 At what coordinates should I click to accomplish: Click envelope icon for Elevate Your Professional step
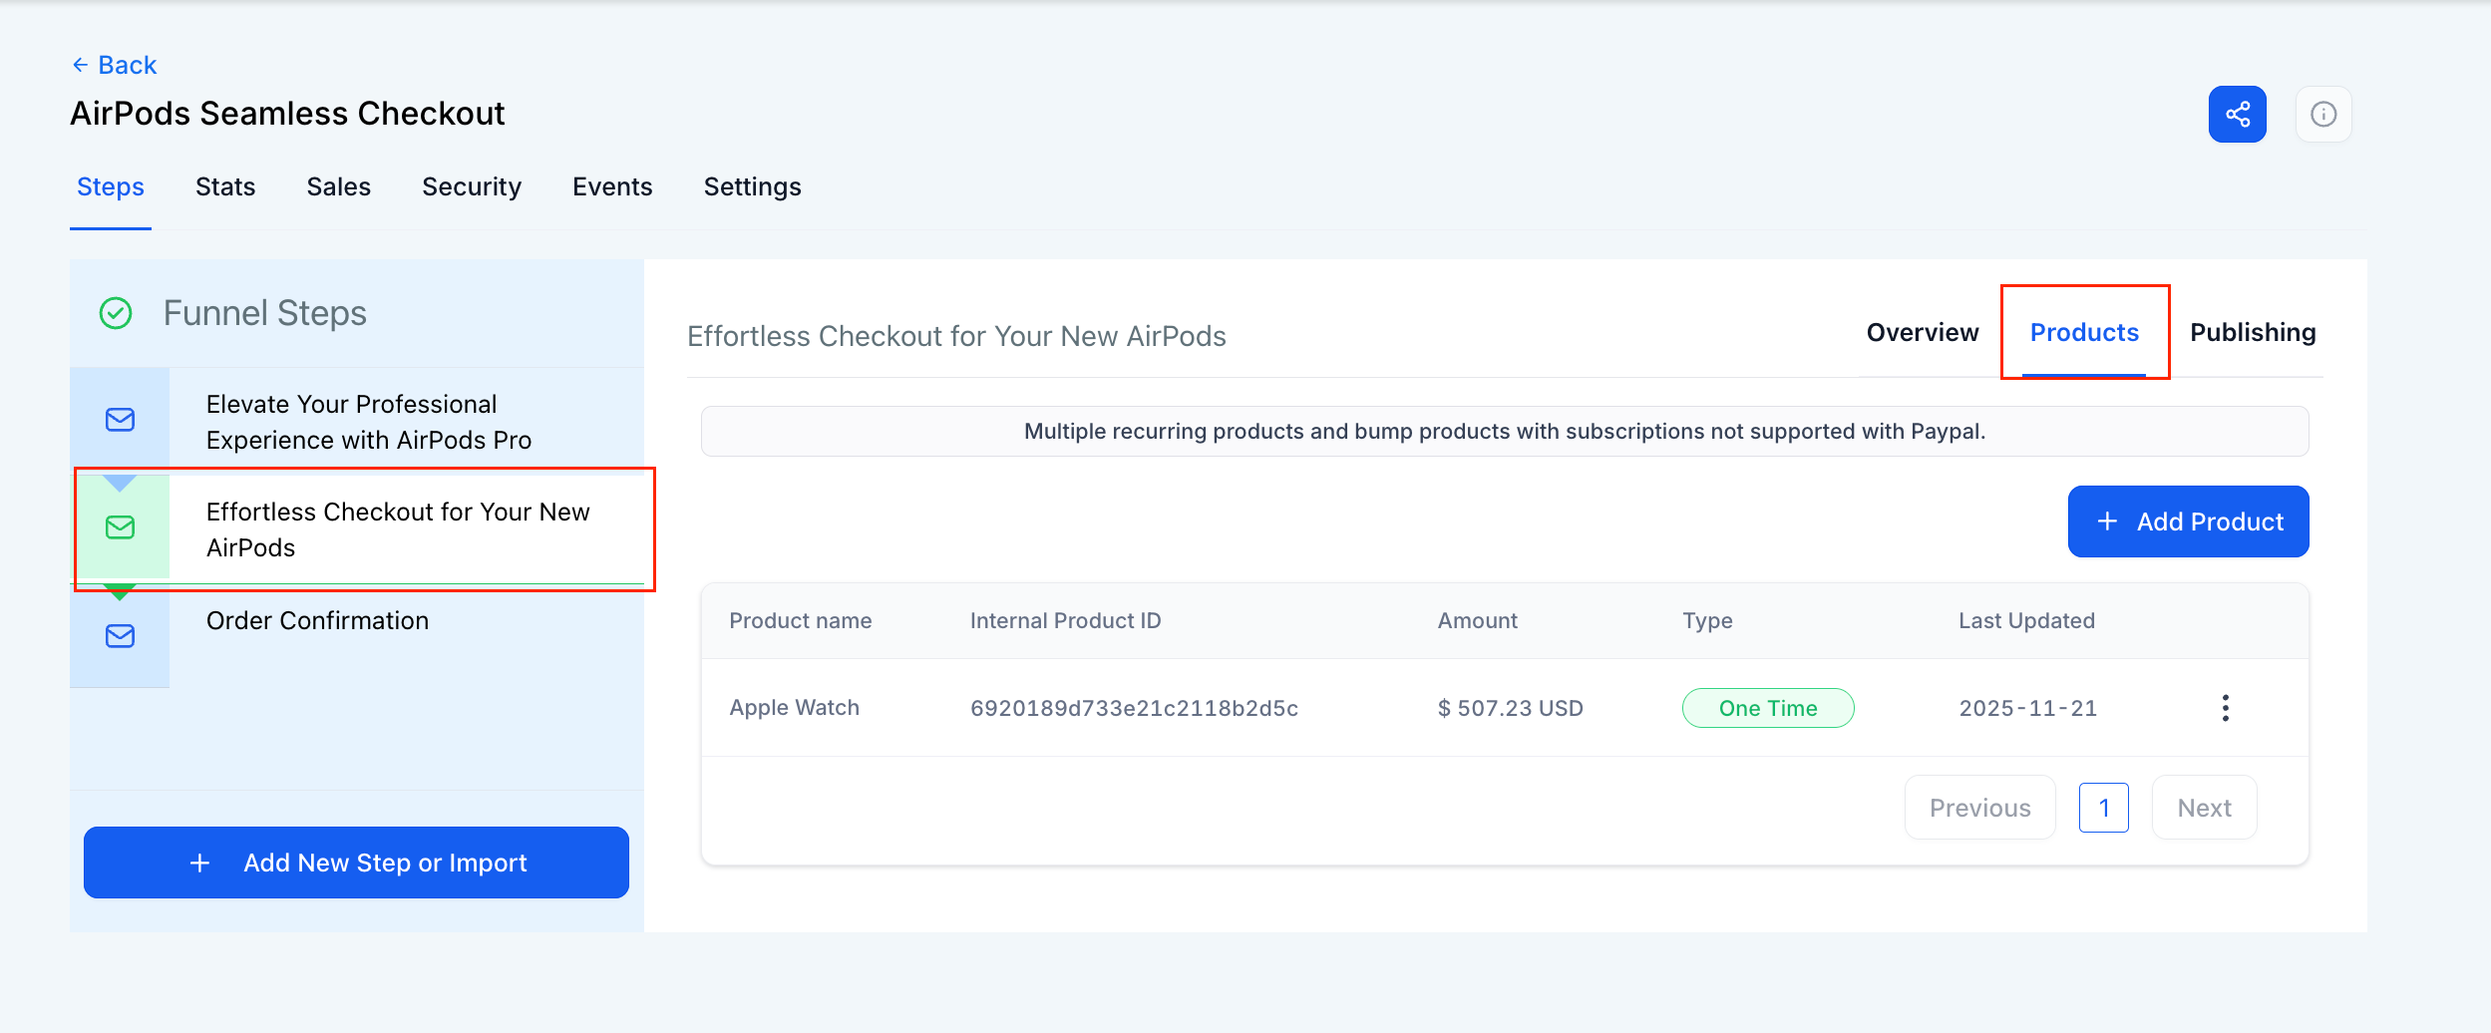click(120, 420)
